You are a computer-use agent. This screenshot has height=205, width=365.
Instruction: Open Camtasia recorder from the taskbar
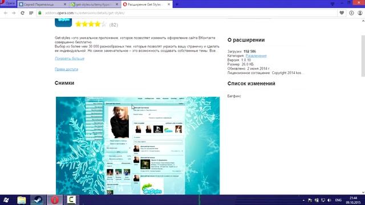(71, 200)
